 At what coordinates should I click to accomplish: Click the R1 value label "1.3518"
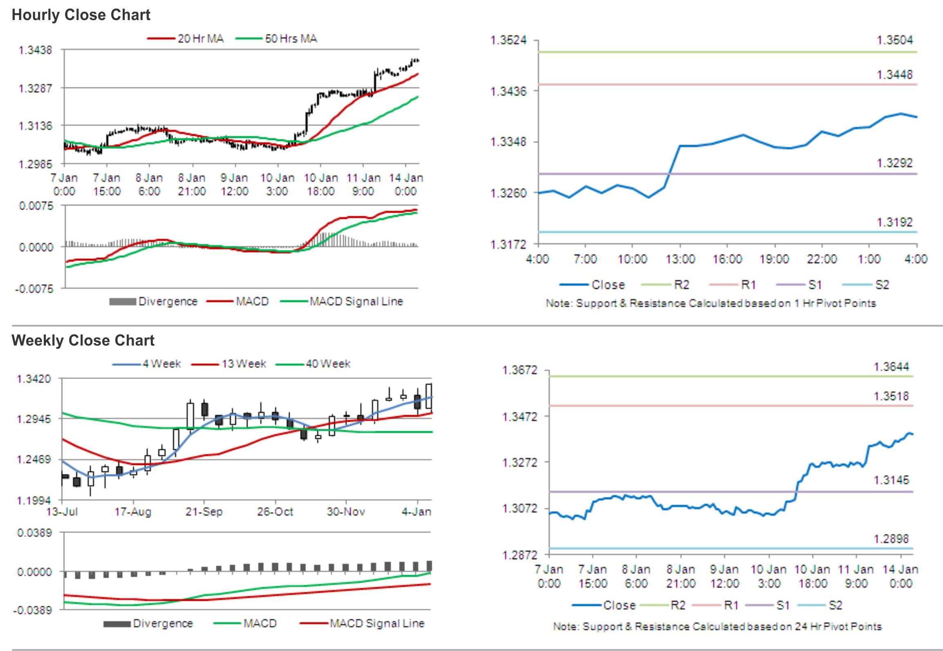(891, 396)
